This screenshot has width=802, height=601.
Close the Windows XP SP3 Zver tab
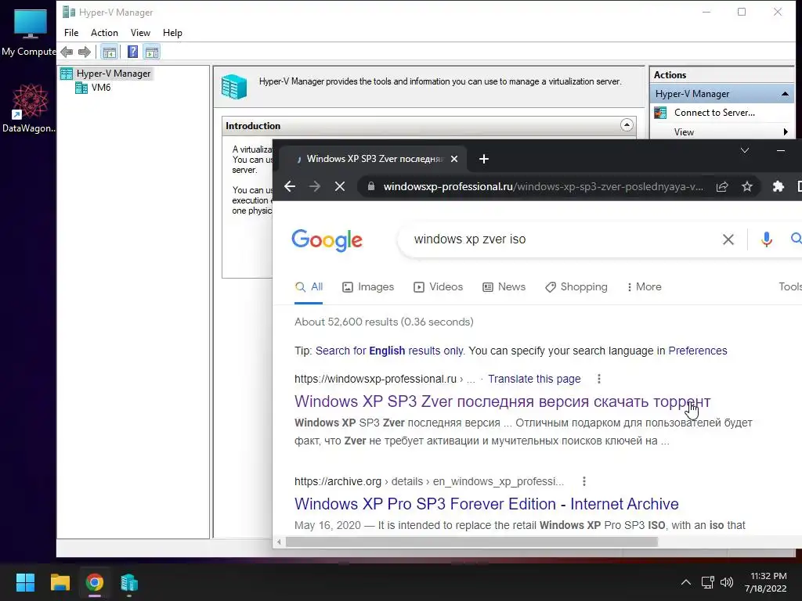point(454,159)
